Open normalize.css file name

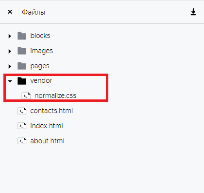click(55, 96)
